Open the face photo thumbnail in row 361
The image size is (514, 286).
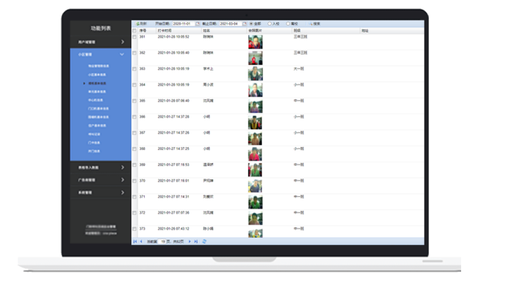tap(255, 43)
